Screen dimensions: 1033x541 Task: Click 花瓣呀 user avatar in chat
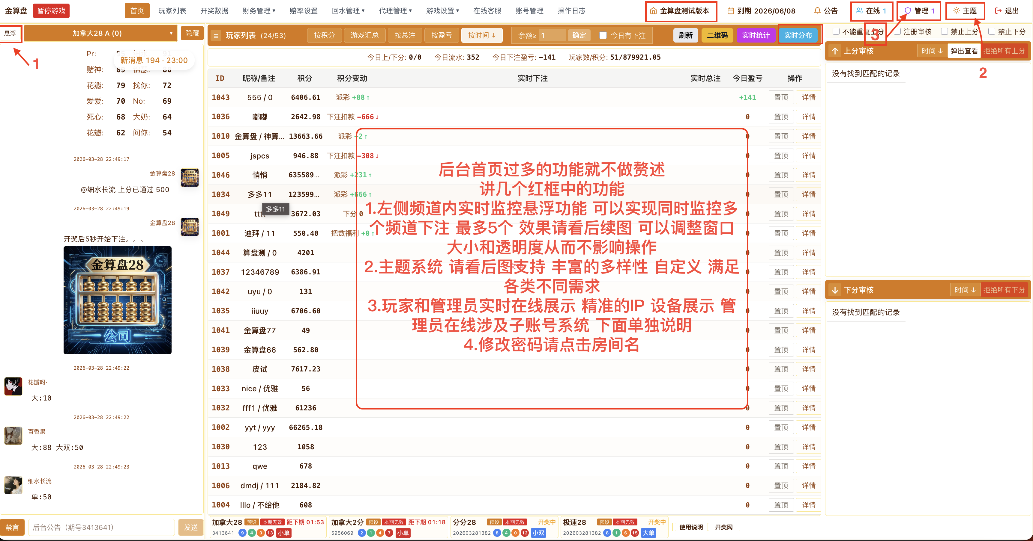[x=13, y=386]
